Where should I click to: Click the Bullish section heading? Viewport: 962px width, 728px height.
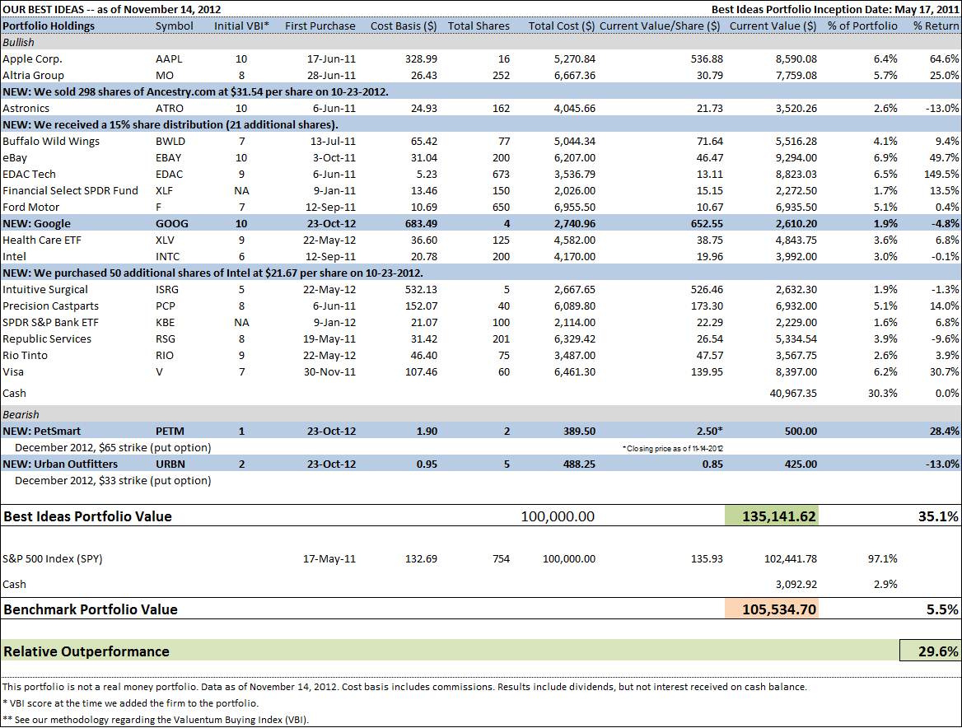pos(20,42)
